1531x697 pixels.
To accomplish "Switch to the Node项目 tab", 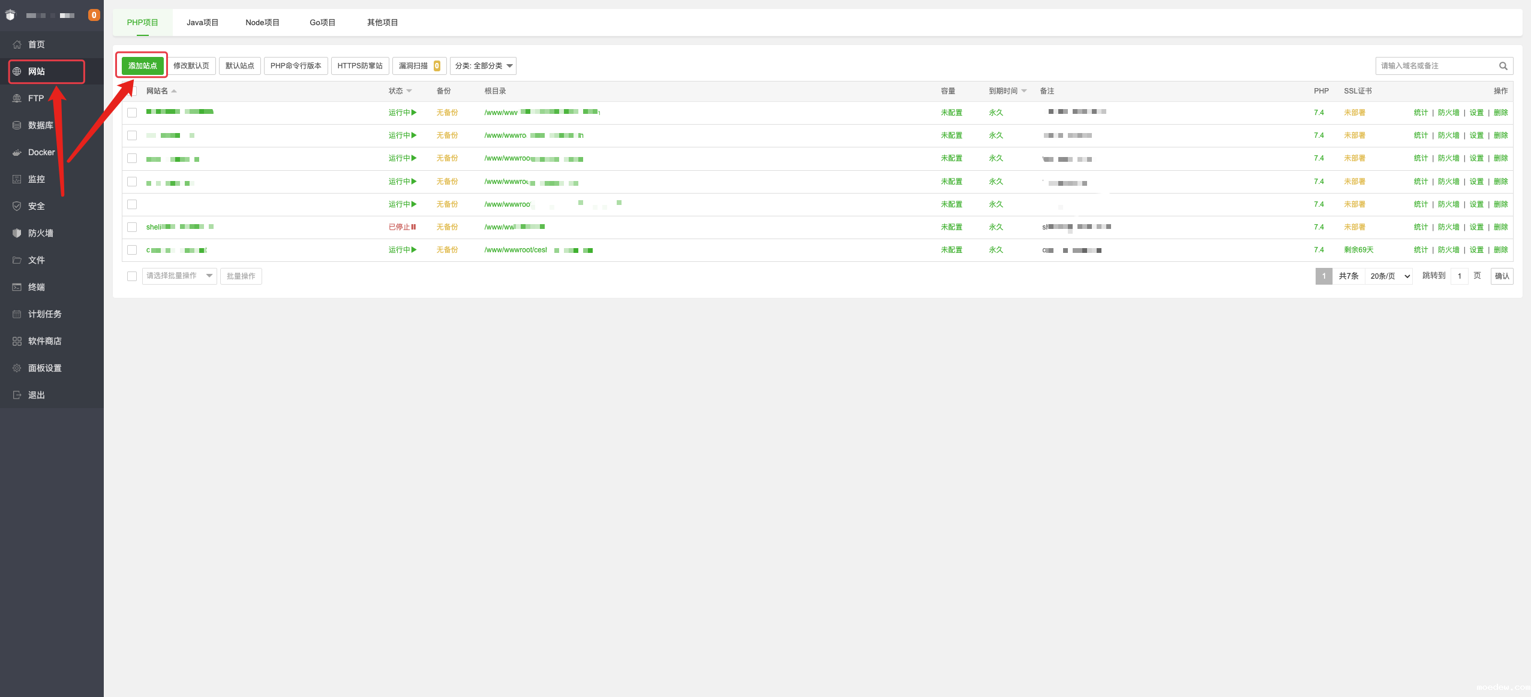I will coord(262,23).
